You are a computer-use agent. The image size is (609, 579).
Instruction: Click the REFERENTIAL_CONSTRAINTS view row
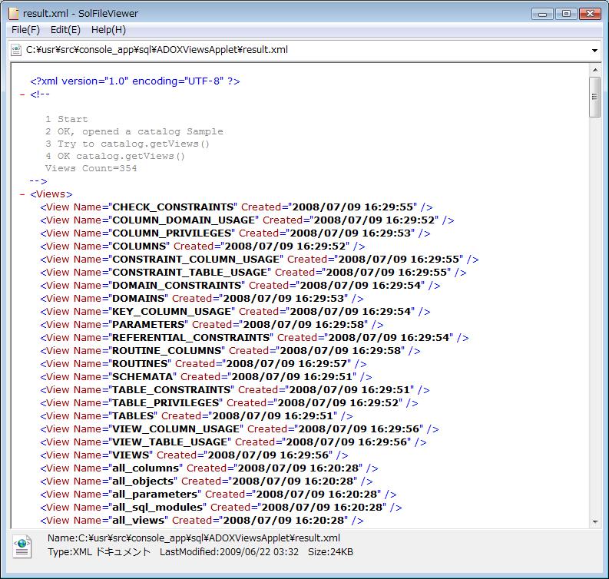tap(254, 338)
